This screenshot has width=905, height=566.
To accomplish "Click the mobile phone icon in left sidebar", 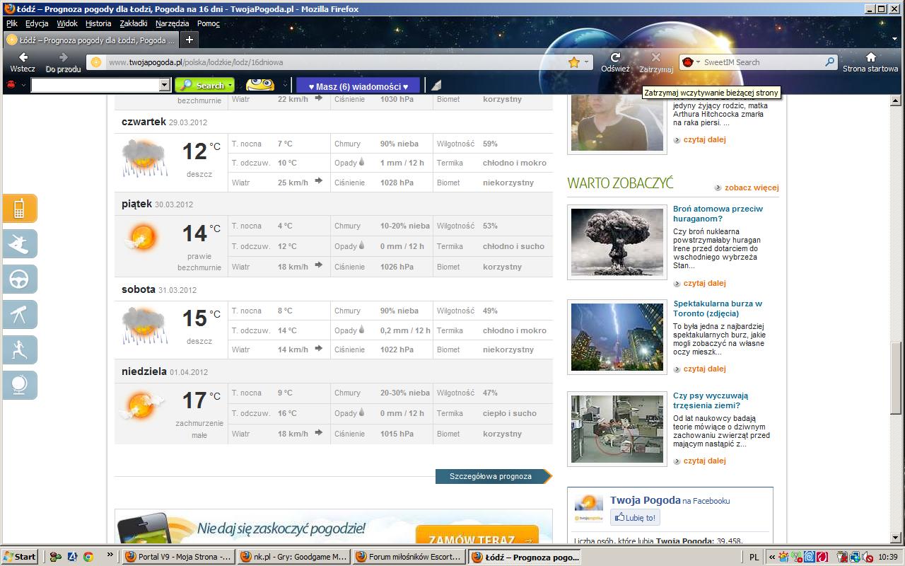I will (x=19, y=209).
